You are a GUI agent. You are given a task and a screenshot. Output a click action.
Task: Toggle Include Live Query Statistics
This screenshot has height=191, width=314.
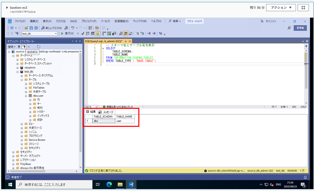(109, 33)
